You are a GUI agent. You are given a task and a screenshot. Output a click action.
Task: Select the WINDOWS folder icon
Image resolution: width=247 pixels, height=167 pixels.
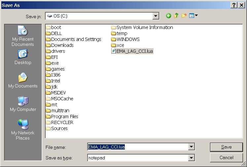tap(113, 39)
